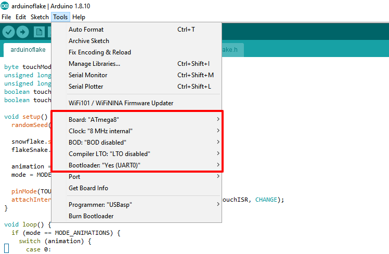Click the CHANGE keyword in the code
The image size is (389, 254).
266,200
